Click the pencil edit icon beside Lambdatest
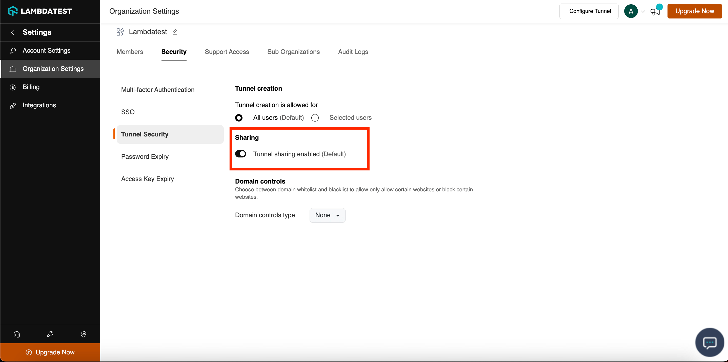Screen dimensions: 728x362 pos(175,32)
